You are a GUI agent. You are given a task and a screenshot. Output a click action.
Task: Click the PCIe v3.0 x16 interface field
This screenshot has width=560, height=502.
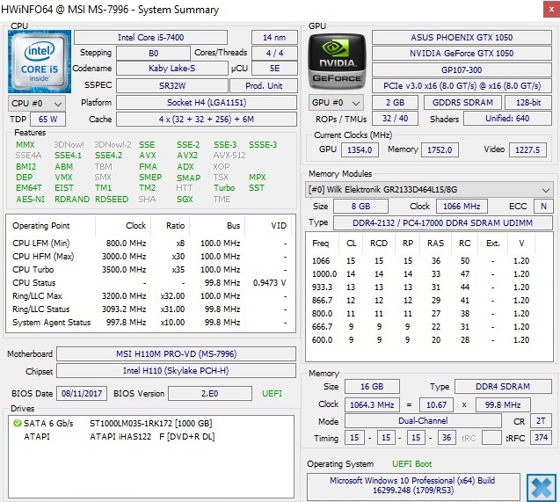[462, 85]
